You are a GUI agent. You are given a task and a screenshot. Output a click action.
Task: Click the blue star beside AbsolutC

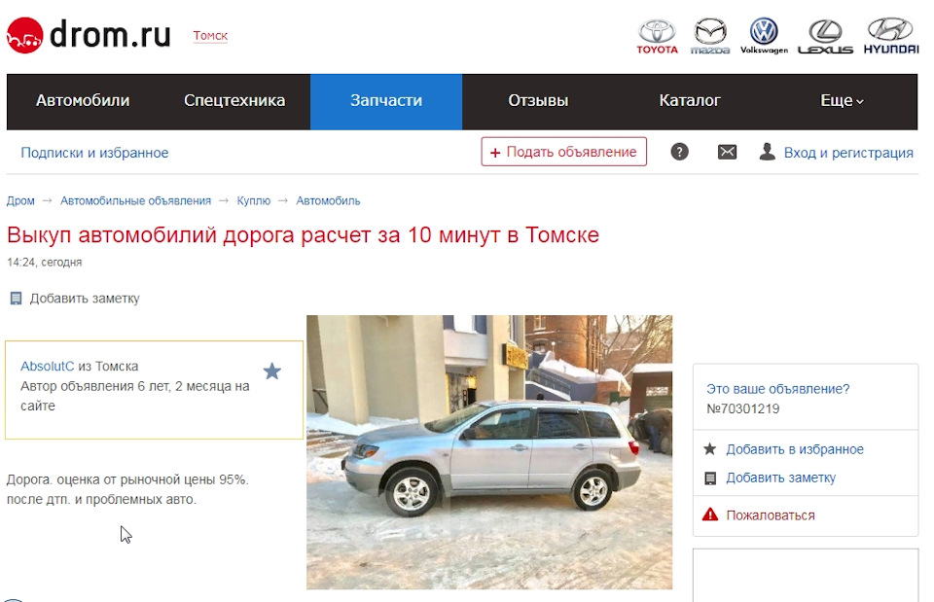[x=272, y=371]
